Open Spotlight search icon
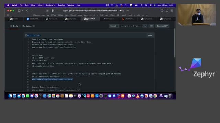Image resolution: width=220 pixels, height=123 pixels. coord(146,5)
